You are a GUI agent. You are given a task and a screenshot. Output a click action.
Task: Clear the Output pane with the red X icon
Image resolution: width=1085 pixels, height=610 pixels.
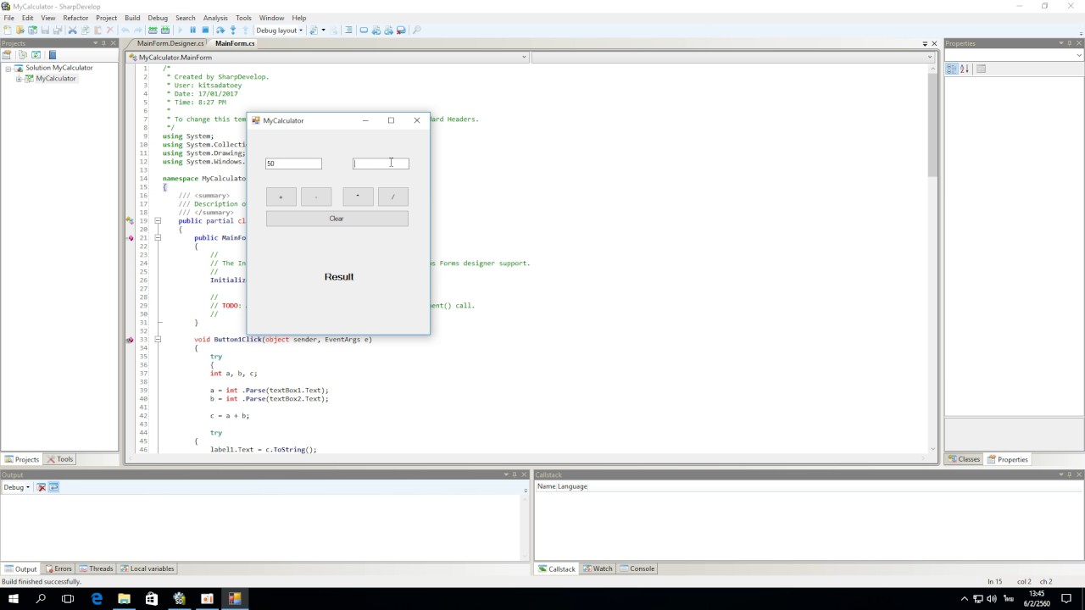pos(42,487)
